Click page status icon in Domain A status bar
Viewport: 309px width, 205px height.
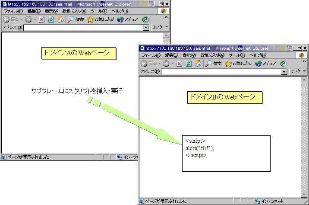[4, 157]
